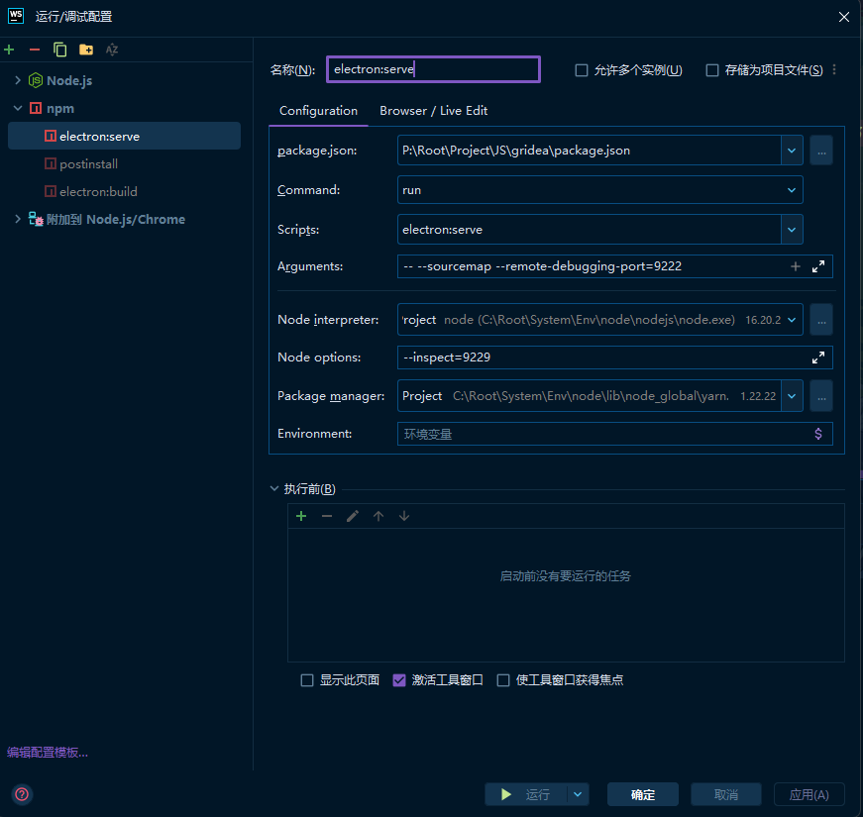Click the remove configuration minus icon
This screenshot has width=863, height=817.
click(x=35, y=50)
